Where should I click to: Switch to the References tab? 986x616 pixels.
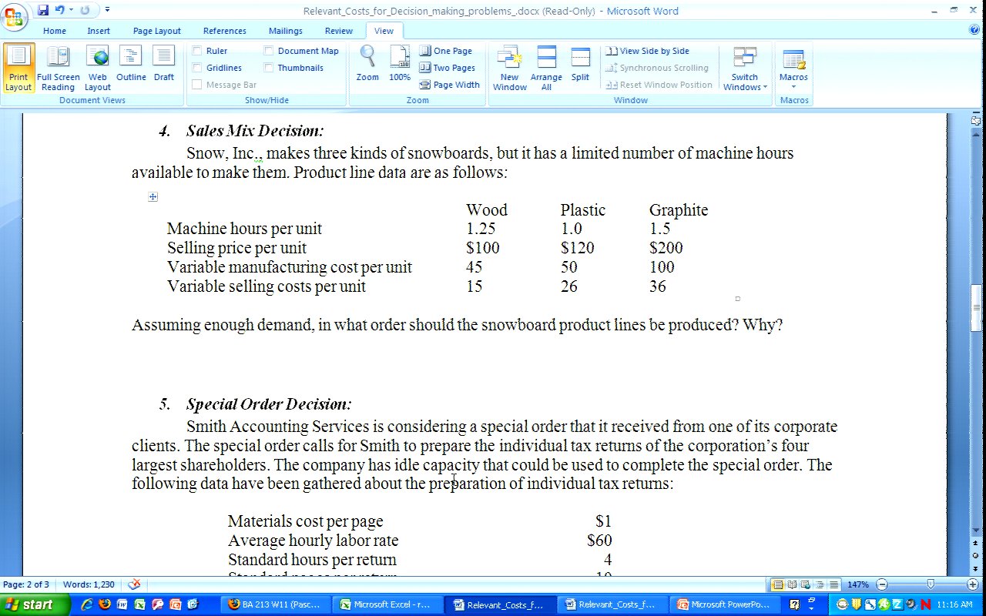click(x=224, y=31)
